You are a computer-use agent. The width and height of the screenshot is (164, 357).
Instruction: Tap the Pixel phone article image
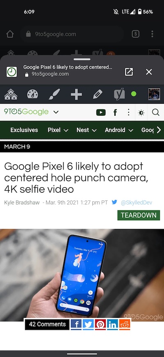coord(82,275)
